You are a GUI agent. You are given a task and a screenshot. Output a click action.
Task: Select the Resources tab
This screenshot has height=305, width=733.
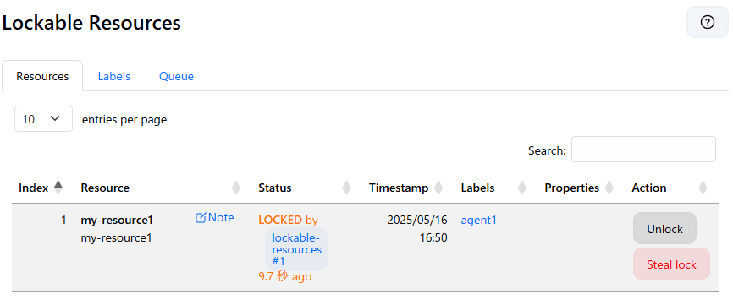pyautogui.click(x=42, y=76)
